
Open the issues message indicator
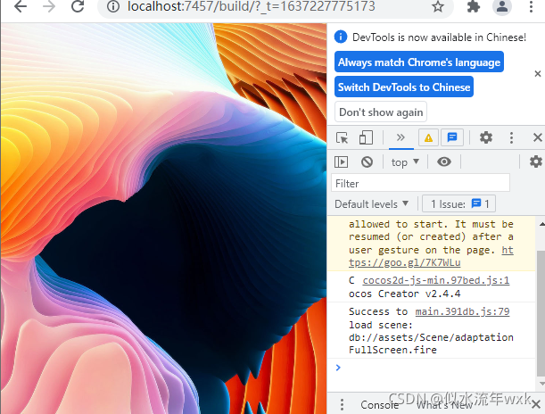point(452,138)
